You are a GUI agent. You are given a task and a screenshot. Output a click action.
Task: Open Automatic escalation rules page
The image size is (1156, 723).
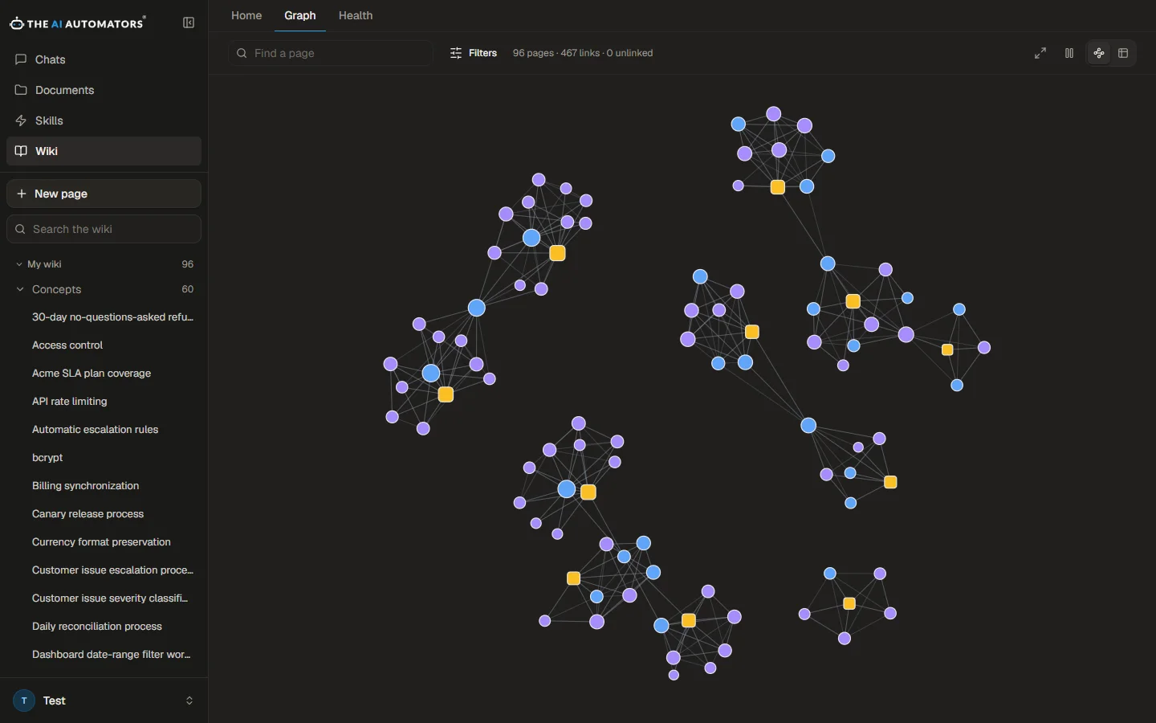point(96,430)
